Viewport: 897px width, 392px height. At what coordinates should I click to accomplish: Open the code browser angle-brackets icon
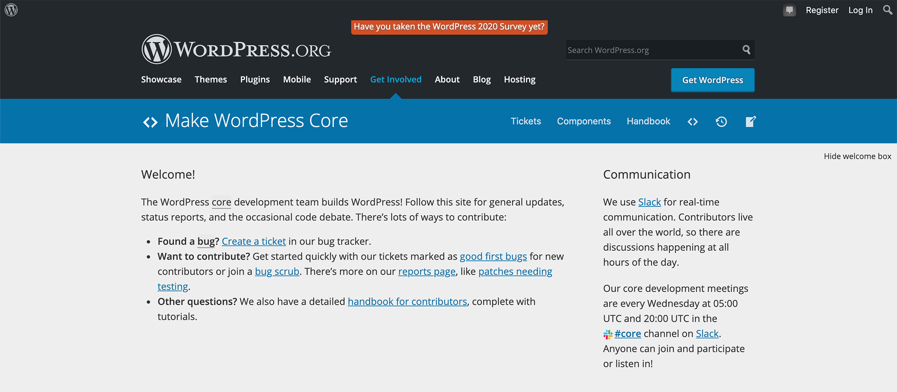[692, 121]
